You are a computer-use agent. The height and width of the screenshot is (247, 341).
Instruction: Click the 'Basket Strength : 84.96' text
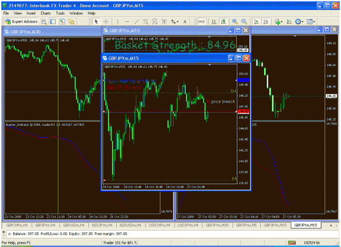(175, 45)
